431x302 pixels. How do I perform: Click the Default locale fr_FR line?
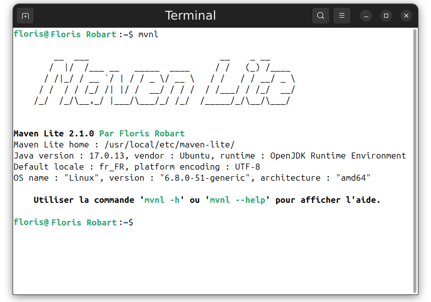tap(136, 167)
